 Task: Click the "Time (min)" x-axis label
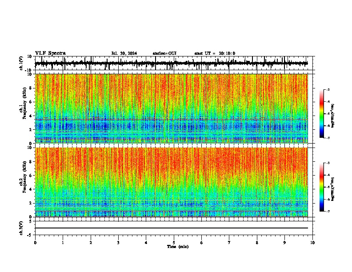pyautogui.click(x=178, y=247)
